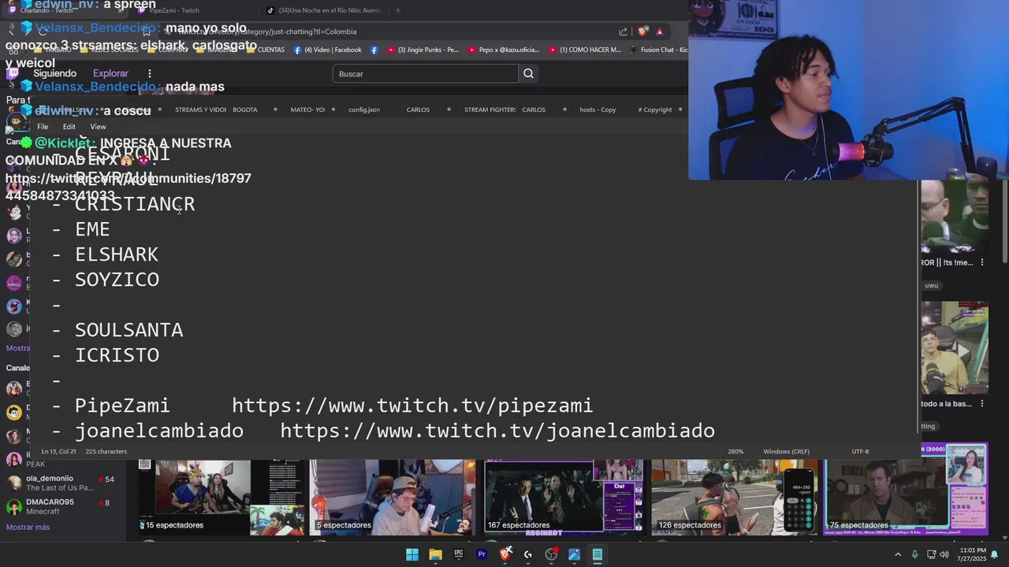The width and height of the screenshot is (1009, 567).
Task: Click the Twitch search magnifier button
Action: (528, 74)
